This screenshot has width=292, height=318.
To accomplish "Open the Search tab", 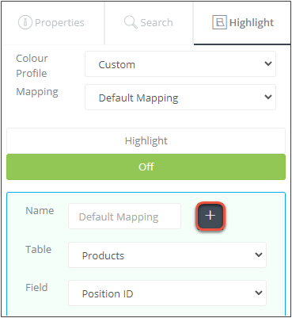I will (x=149, y=23).
